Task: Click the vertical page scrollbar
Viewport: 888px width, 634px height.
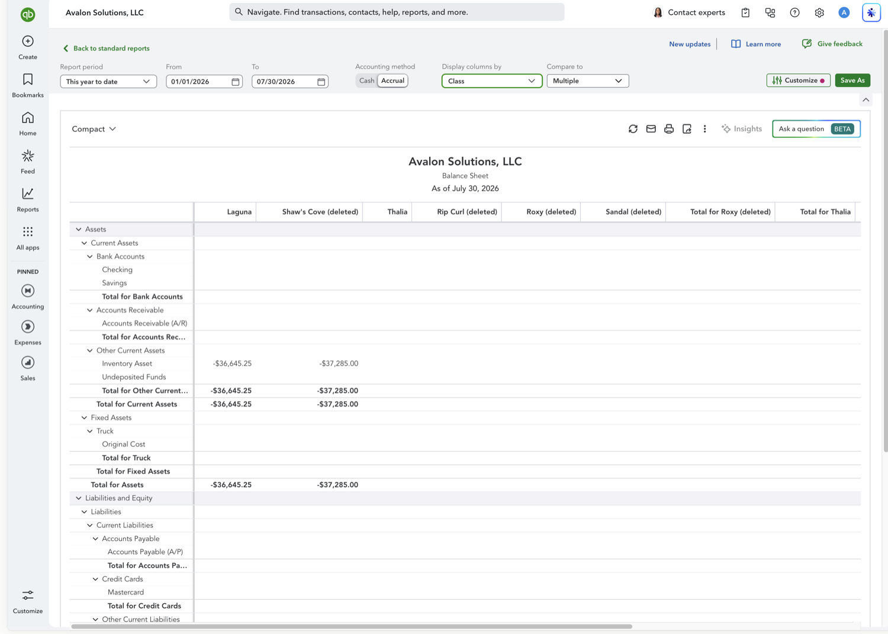Action: click(886, 242)
